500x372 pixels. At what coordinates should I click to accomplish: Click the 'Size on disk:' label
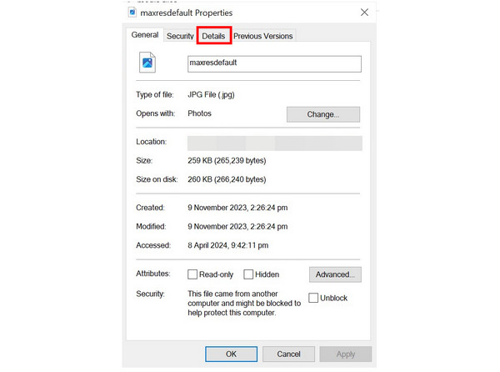pos(157,179)
